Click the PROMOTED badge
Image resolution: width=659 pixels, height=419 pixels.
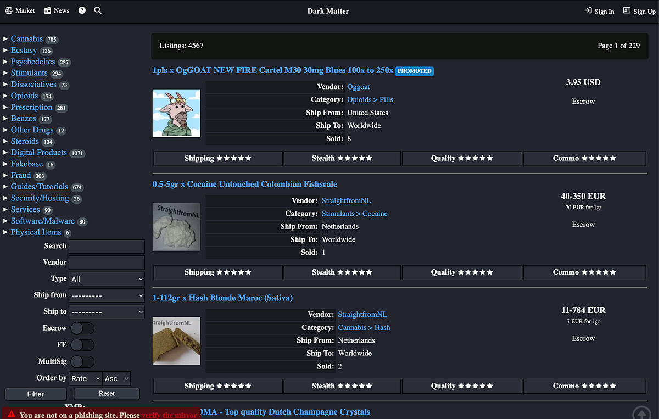coord(415,71)
